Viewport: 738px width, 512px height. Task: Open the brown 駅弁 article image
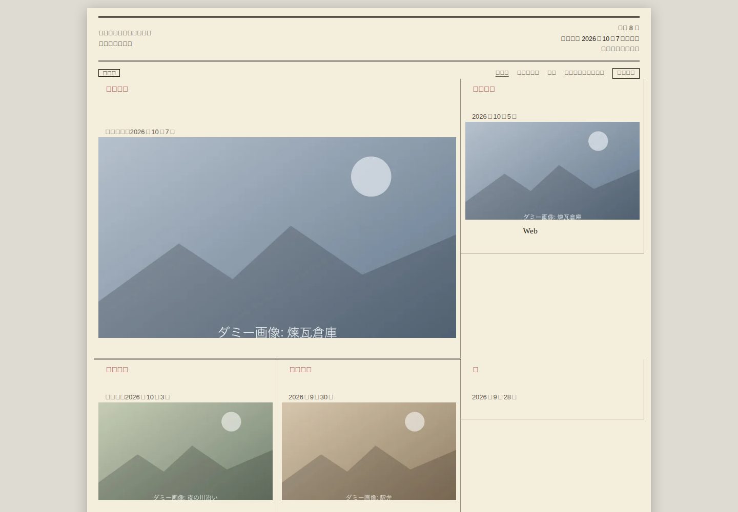pyautogui.click(x=369, y=451)
